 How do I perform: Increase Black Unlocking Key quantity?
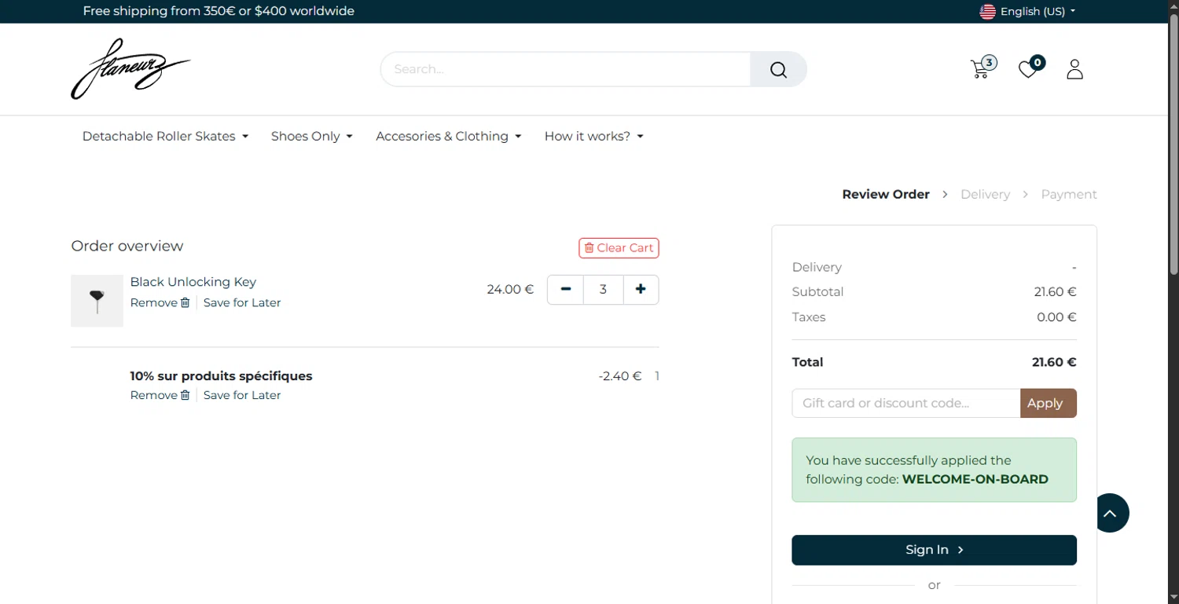[x=641, y=289]
